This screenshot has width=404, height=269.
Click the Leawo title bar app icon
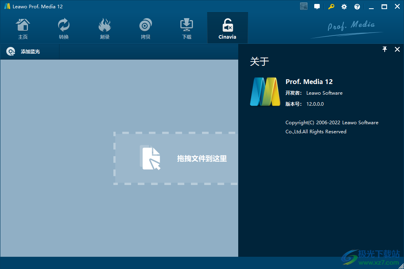[x=7, y=6]
